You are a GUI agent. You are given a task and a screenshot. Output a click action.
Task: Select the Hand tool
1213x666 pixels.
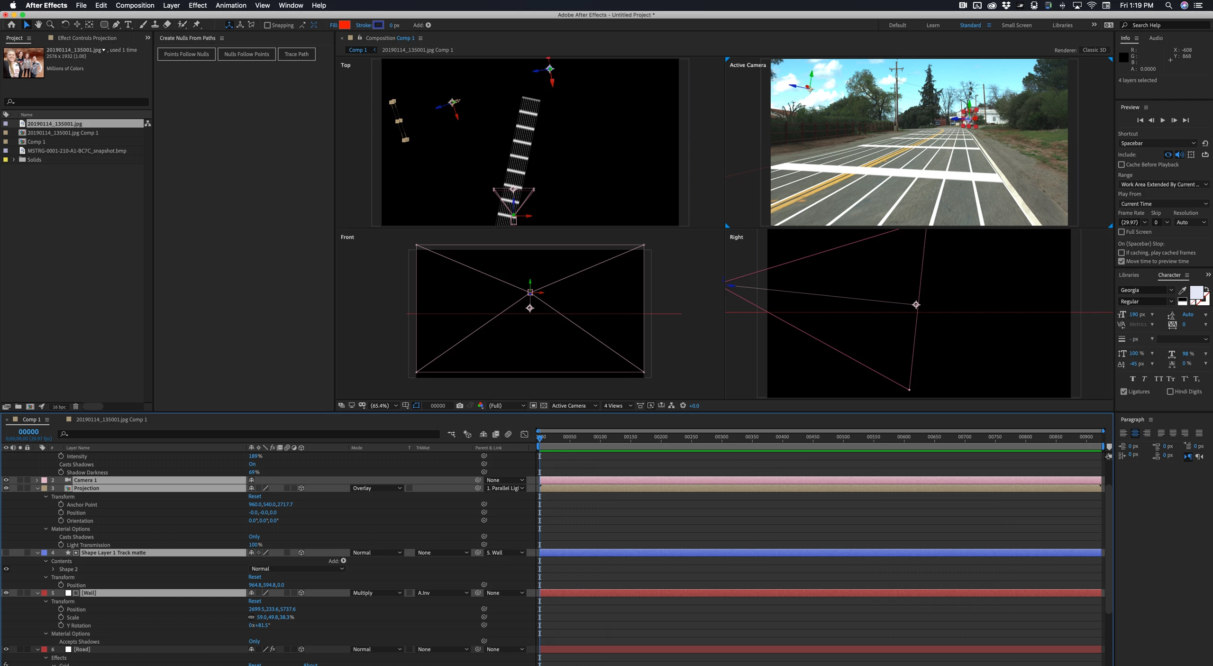(38, 25)
